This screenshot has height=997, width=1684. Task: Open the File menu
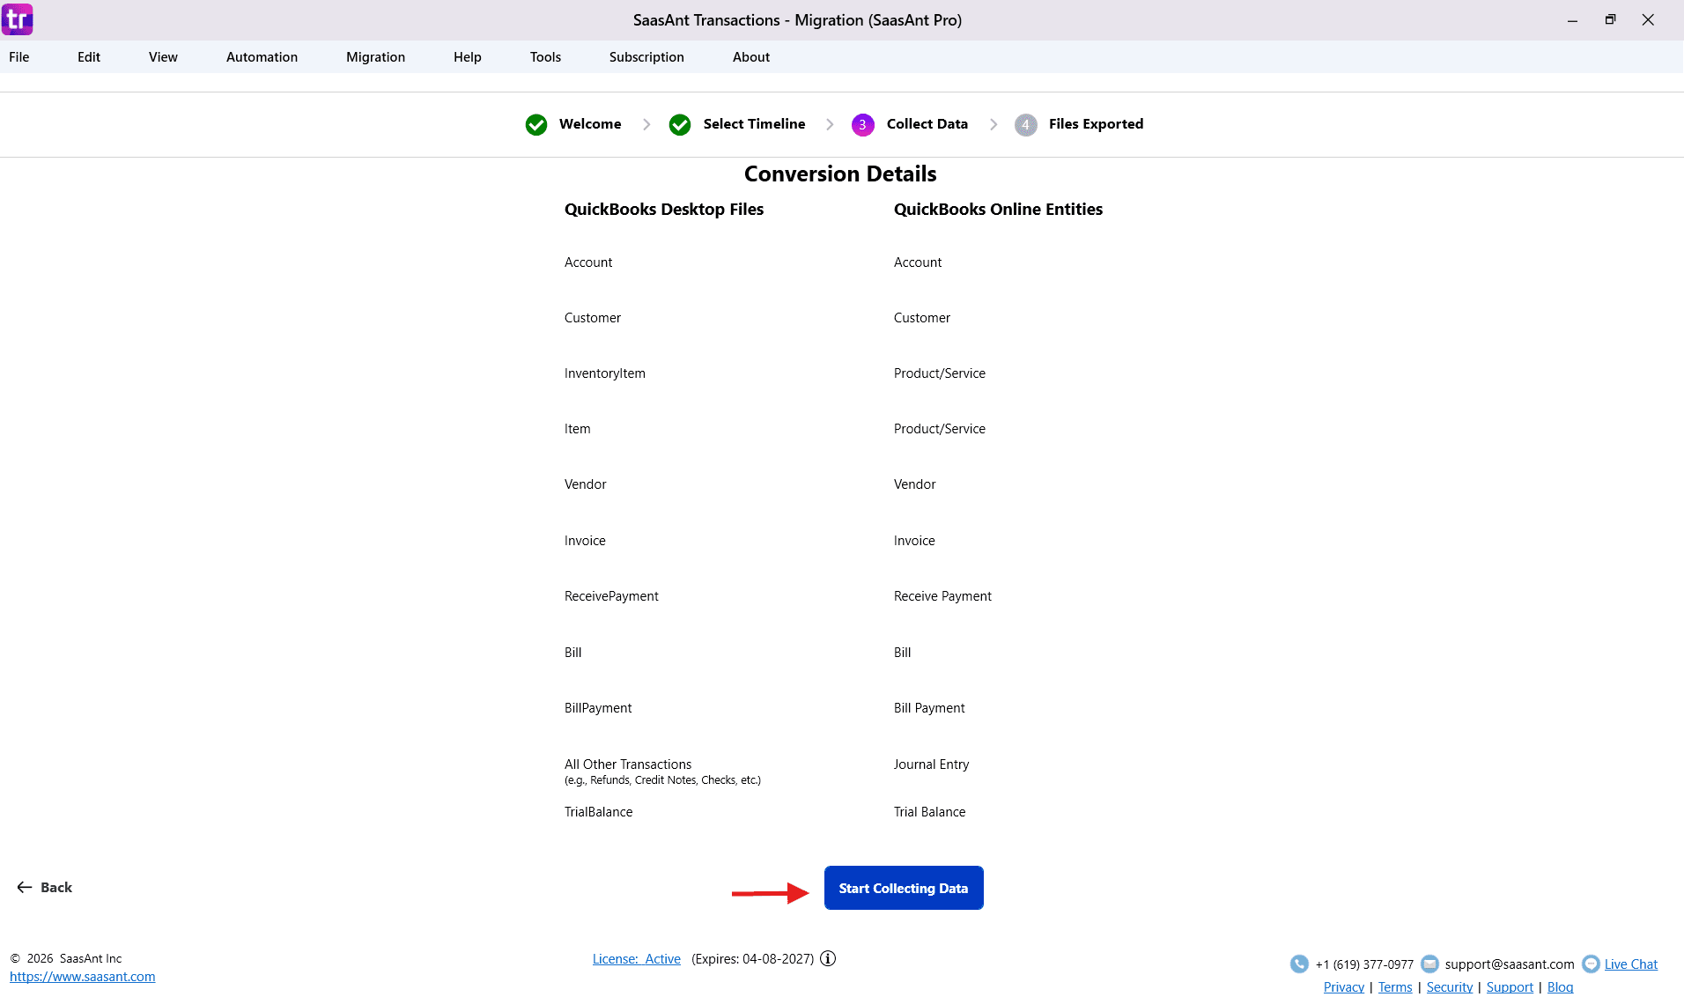19,57
